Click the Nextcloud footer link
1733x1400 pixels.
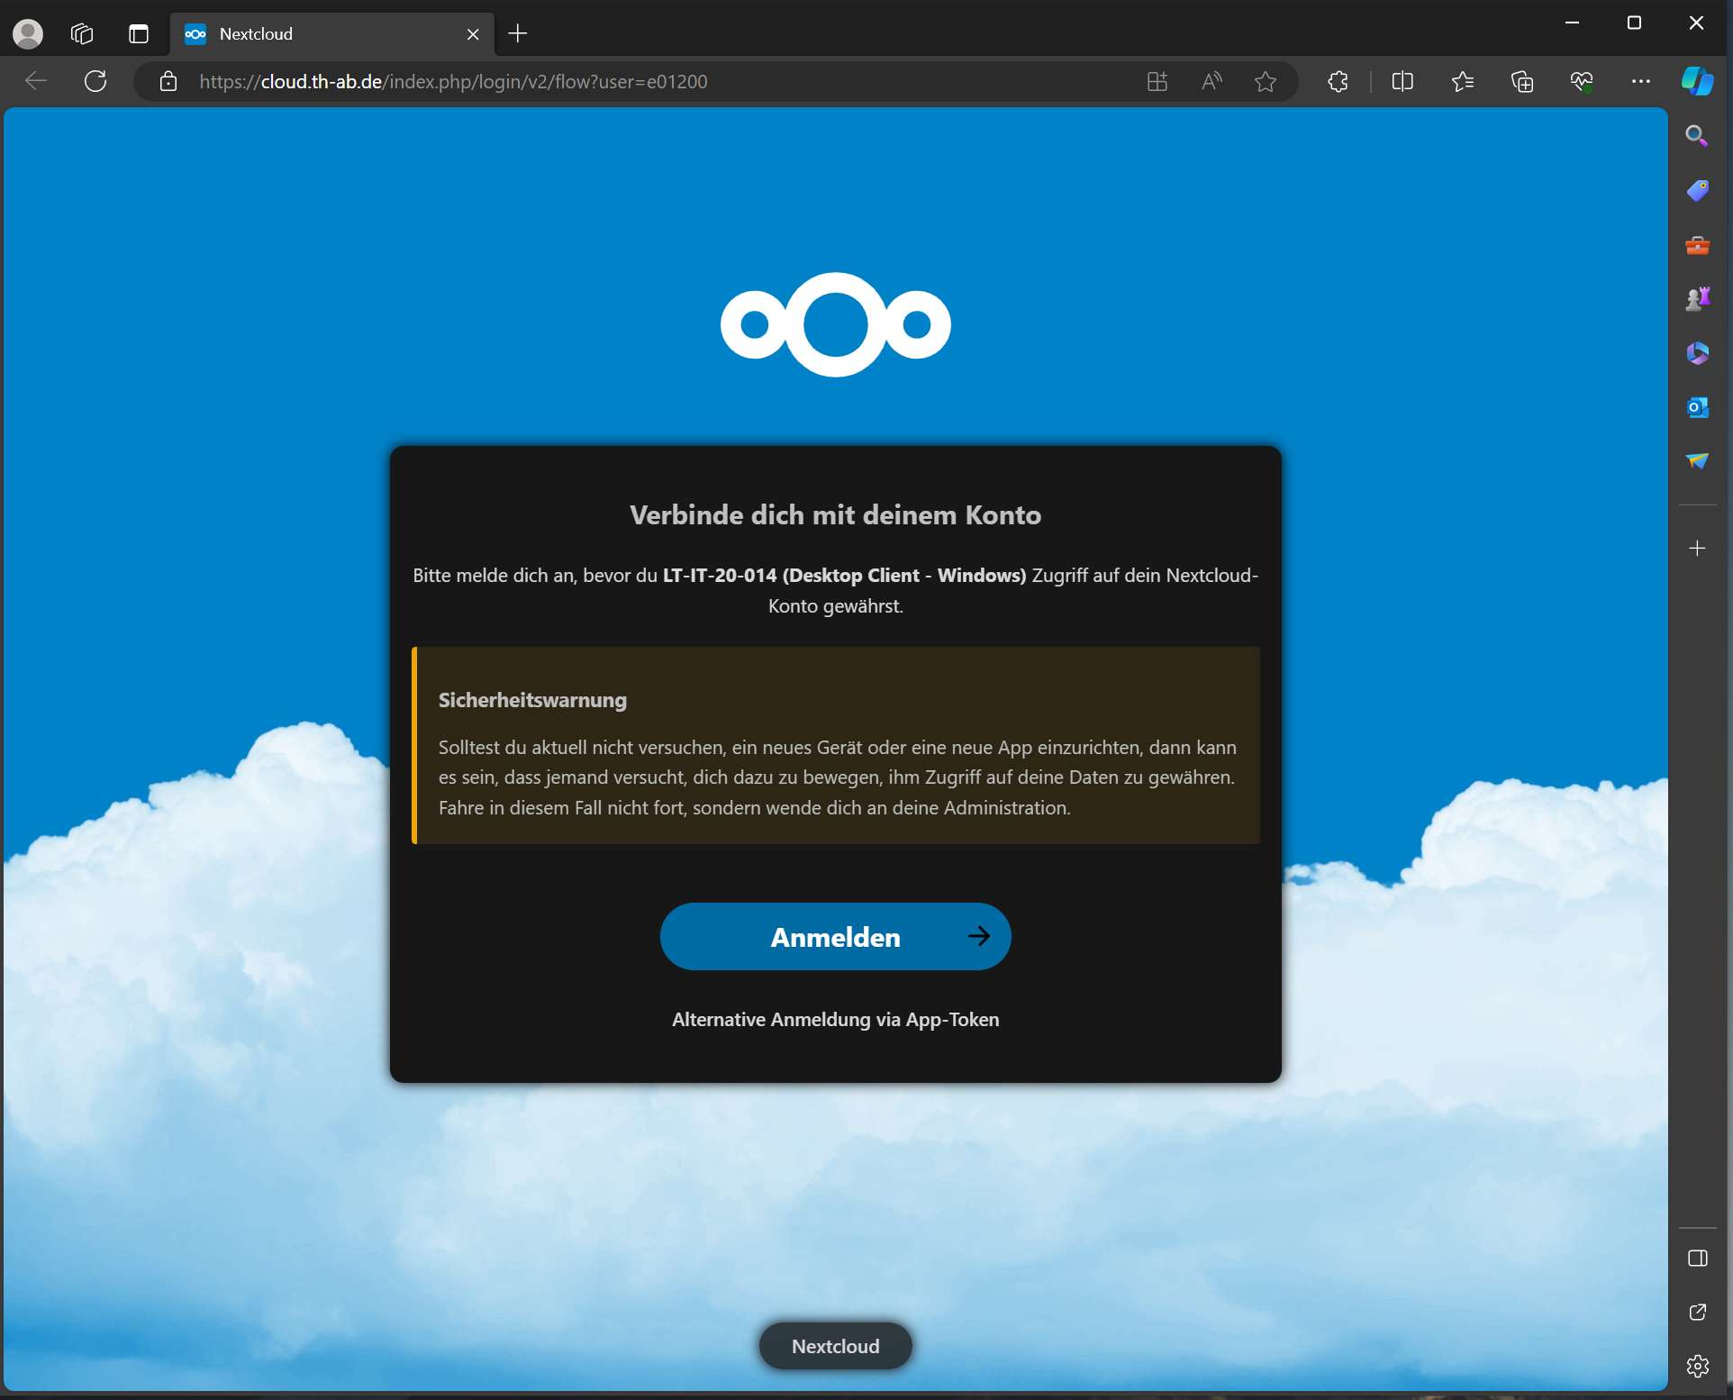(x=835, y=1345)
